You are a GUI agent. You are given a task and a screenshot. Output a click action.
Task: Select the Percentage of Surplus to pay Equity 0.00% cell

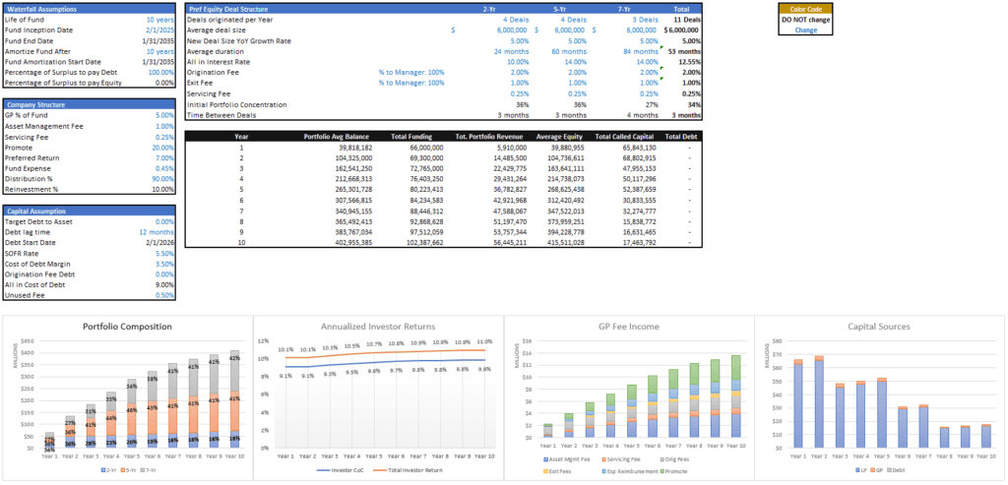(x=164, y=83)
